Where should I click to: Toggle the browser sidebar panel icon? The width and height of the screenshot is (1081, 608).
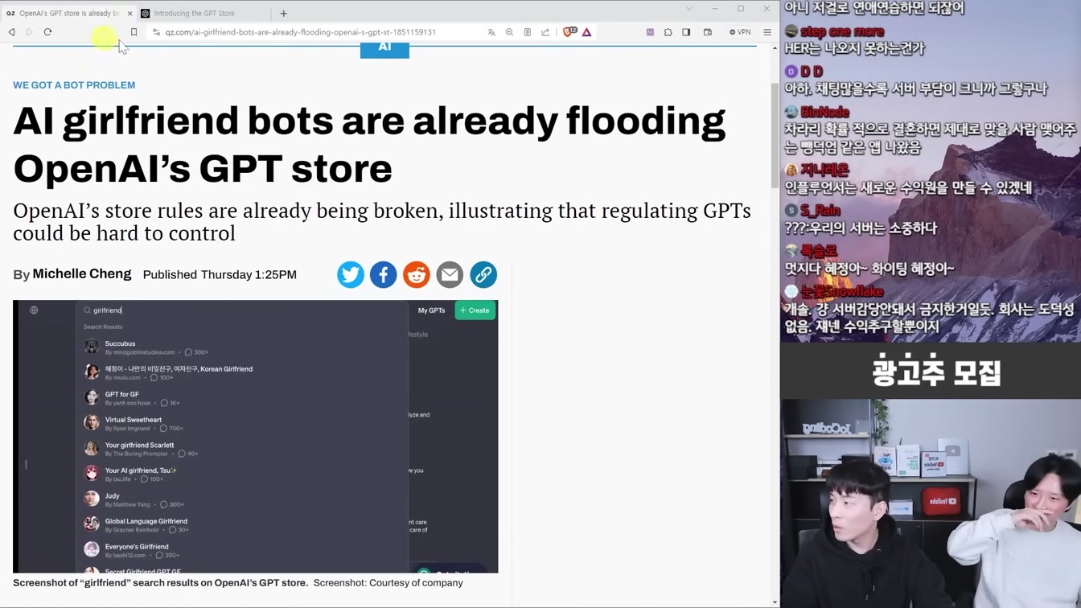coord(686,32)
